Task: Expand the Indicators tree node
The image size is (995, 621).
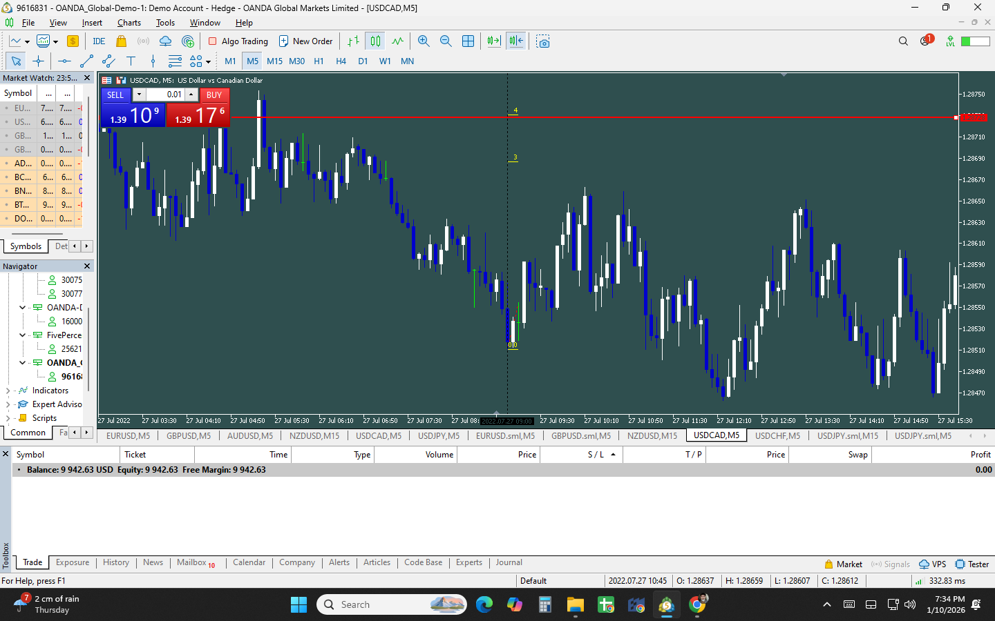Action: 8,391
